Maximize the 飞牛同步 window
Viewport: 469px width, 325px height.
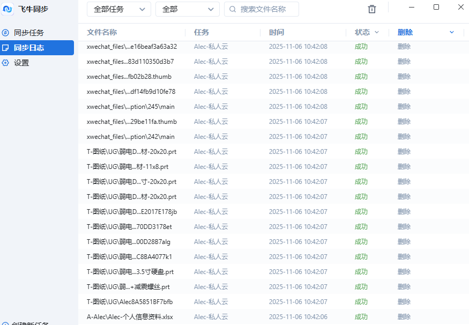436,7
